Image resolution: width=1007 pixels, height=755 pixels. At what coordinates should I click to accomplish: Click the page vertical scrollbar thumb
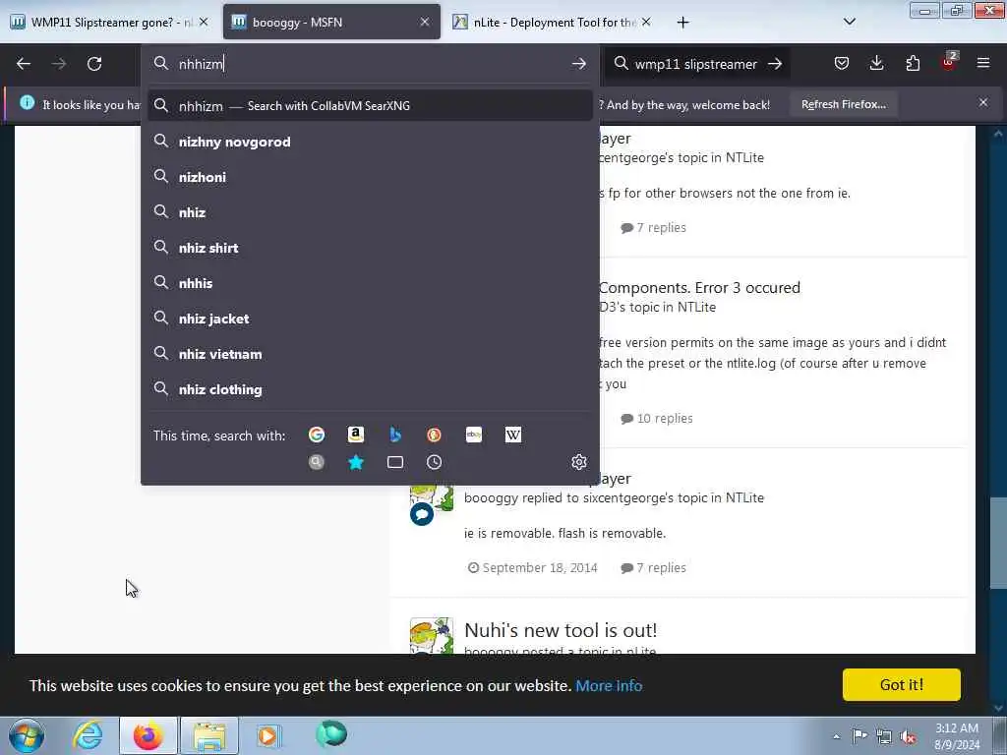click(997, 543)
